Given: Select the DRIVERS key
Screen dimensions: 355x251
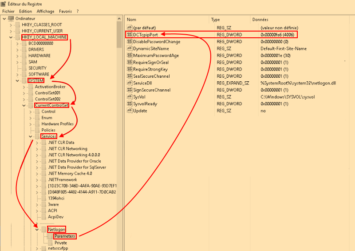Looking at the screenshot, I should [36, 49].
